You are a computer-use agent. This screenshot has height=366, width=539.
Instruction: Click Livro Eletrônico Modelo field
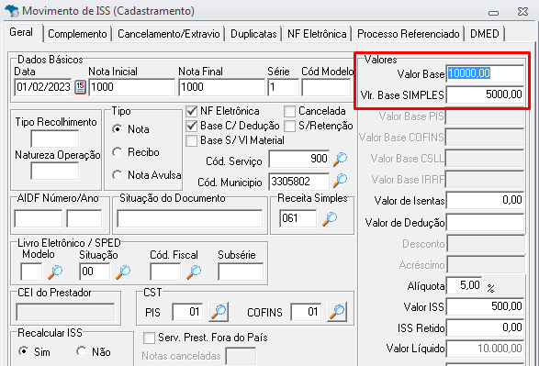31,272
